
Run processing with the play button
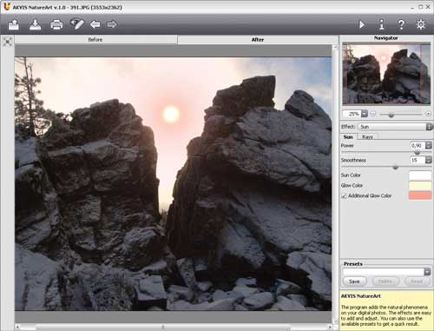(x=362, y=24)
